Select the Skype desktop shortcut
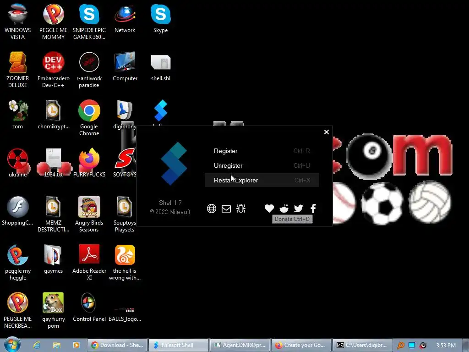 (161, 18)
